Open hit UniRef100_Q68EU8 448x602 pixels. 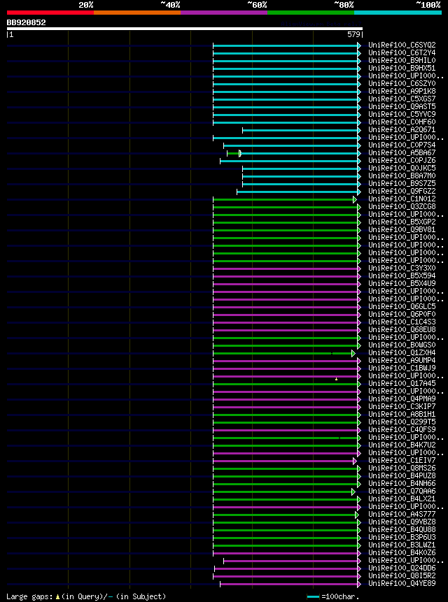(x=402, y=329)
